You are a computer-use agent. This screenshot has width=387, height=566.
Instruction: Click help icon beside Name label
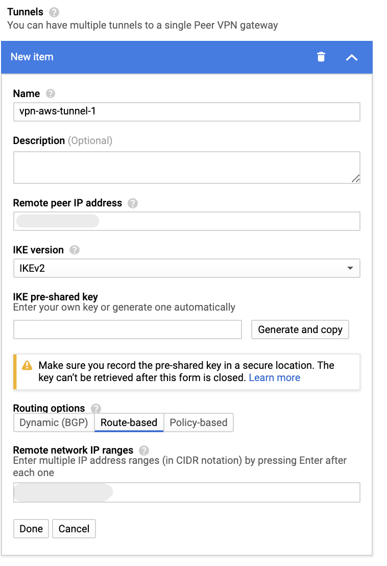click(x=51, y=93)
